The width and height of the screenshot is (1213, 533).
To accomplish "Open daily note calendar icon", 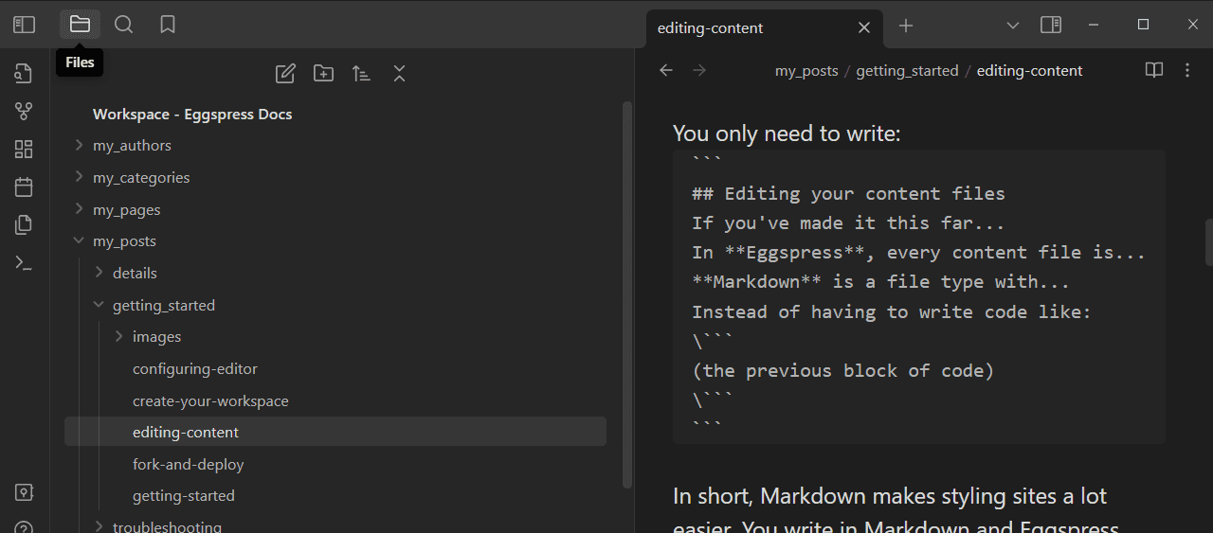I will click(25, 187).
